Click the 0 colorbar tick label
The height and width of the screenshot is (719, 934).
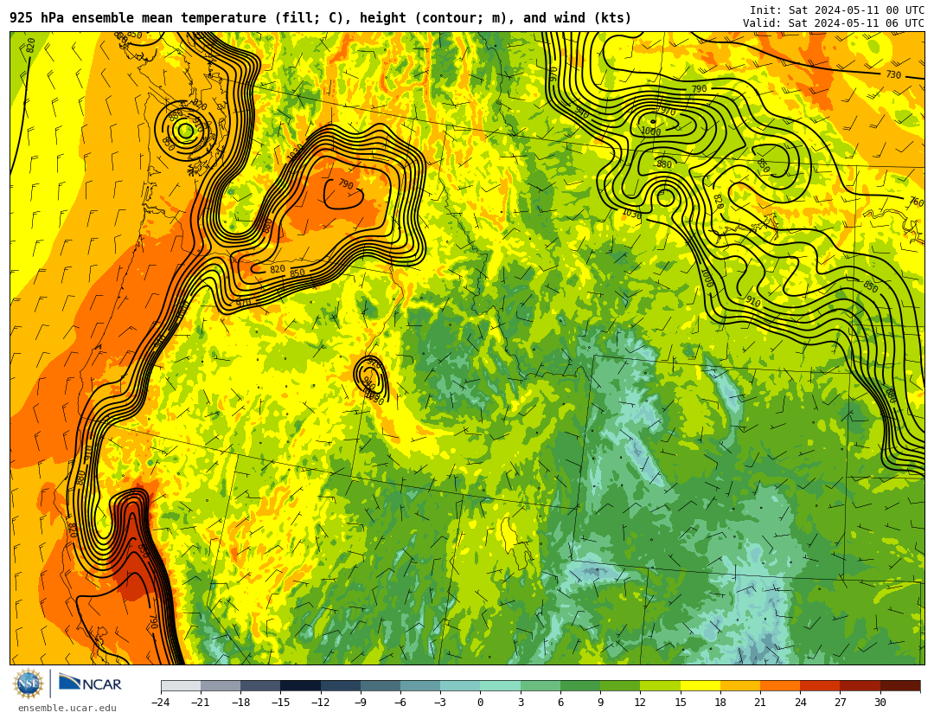(x=481, y=703)
